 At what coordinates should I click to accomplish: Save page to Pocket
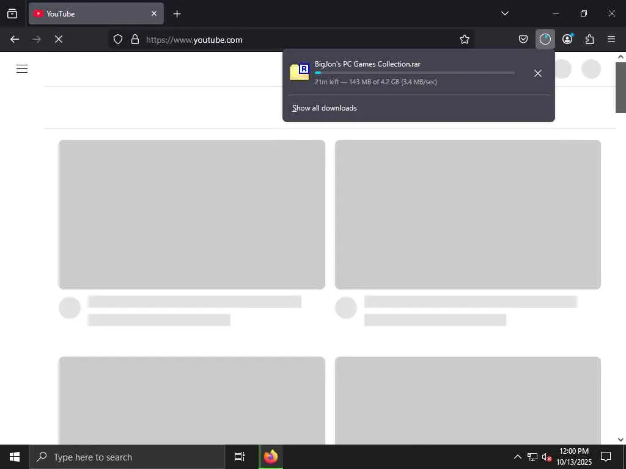(523, 39)
